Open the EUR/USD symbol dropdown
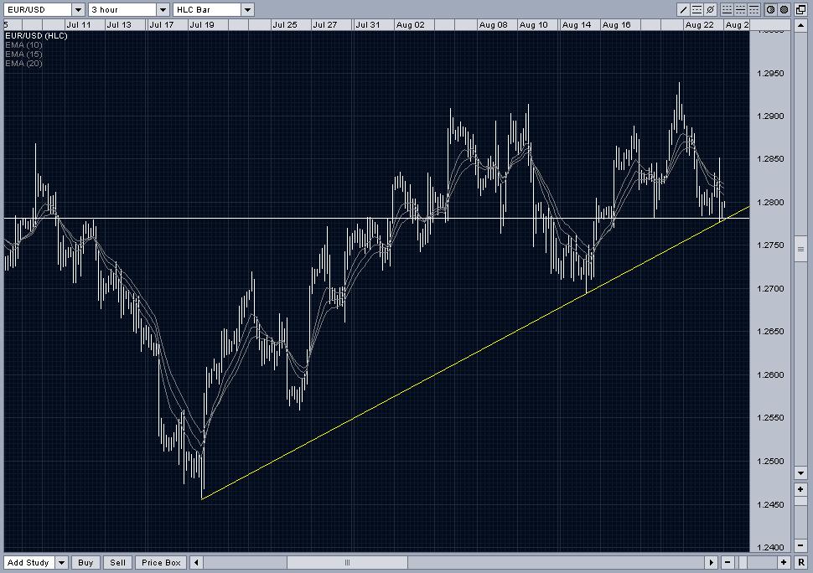This screenshot has width=813, height=573. tap(78, 10)
